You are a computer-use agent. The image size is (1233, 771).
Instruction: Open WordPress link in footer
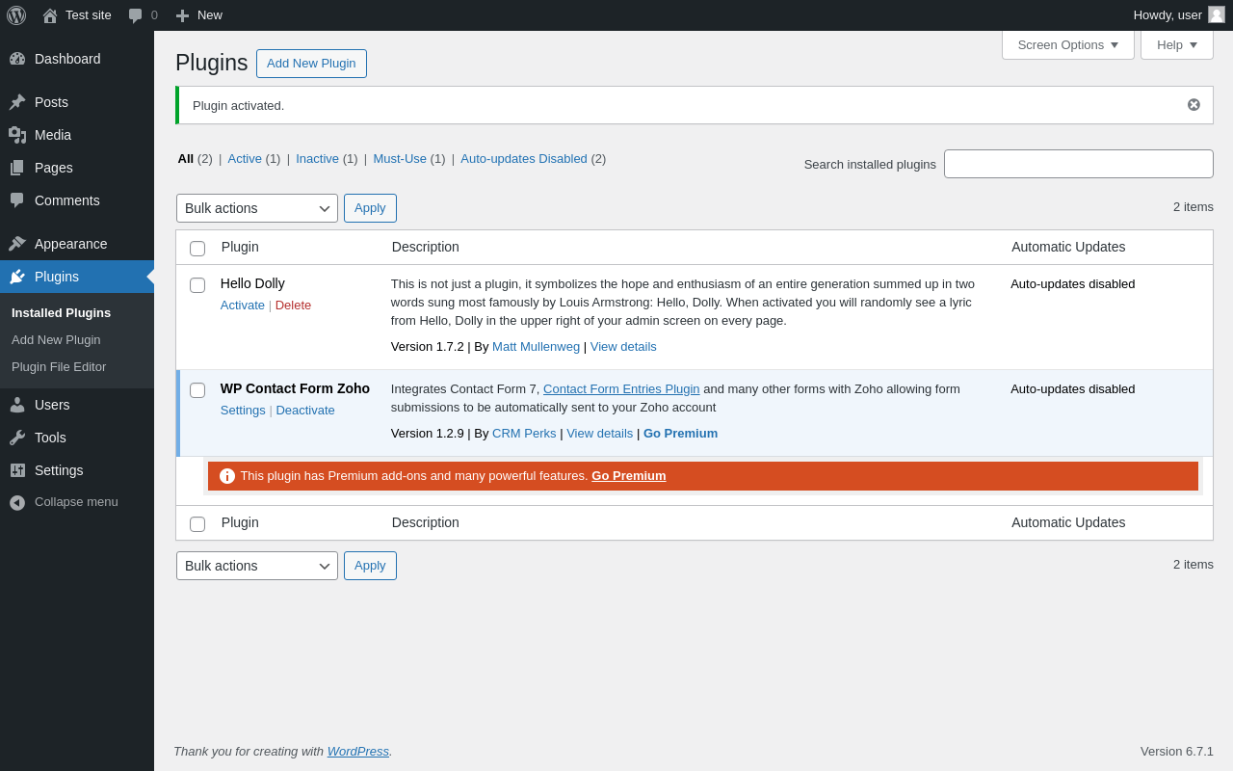[x=358, y=751]
